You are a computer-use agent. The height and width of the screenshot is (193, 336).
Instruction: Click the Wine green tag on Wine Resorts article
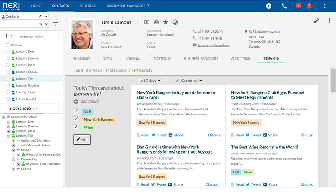point(248,172)
